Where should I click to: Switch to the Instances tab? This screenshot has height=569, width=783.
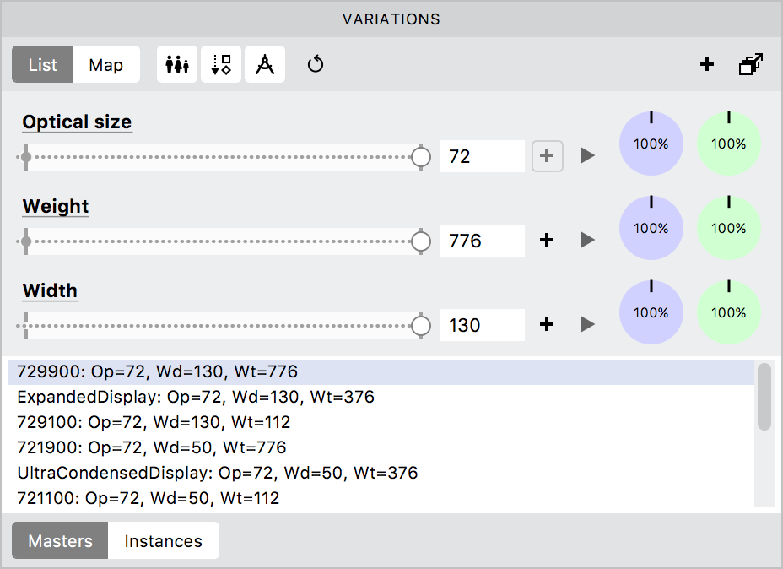(x=164, y=540)
